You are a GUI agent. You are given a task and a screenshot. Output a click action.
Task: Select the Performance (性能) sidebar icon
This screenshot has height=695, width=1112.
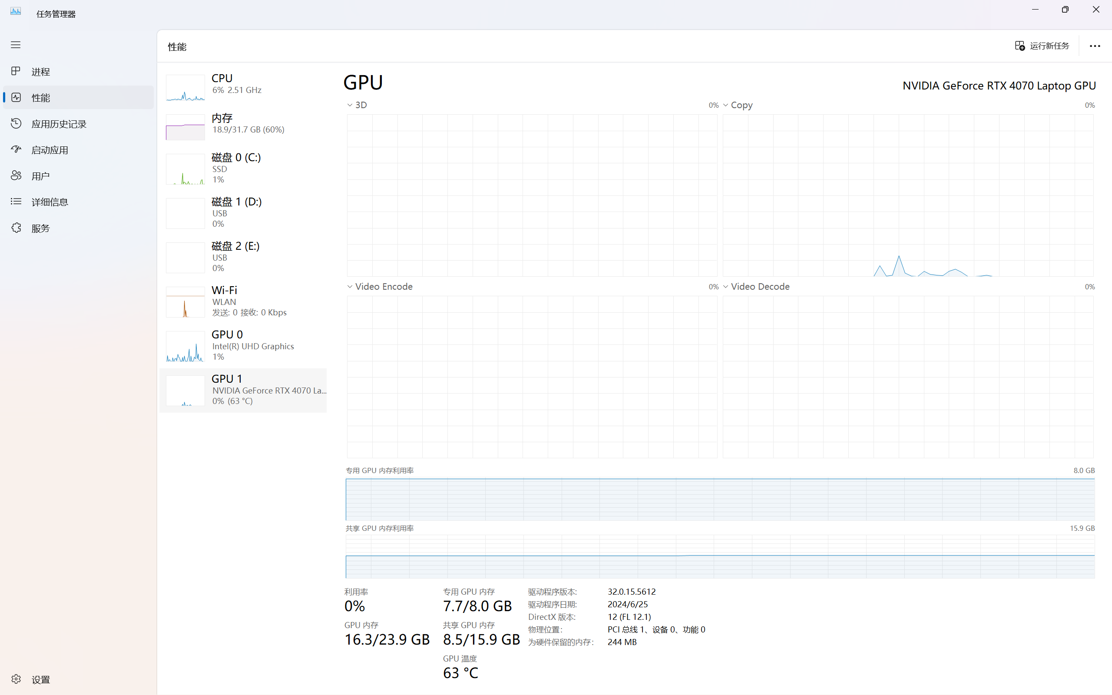(16, 97)
